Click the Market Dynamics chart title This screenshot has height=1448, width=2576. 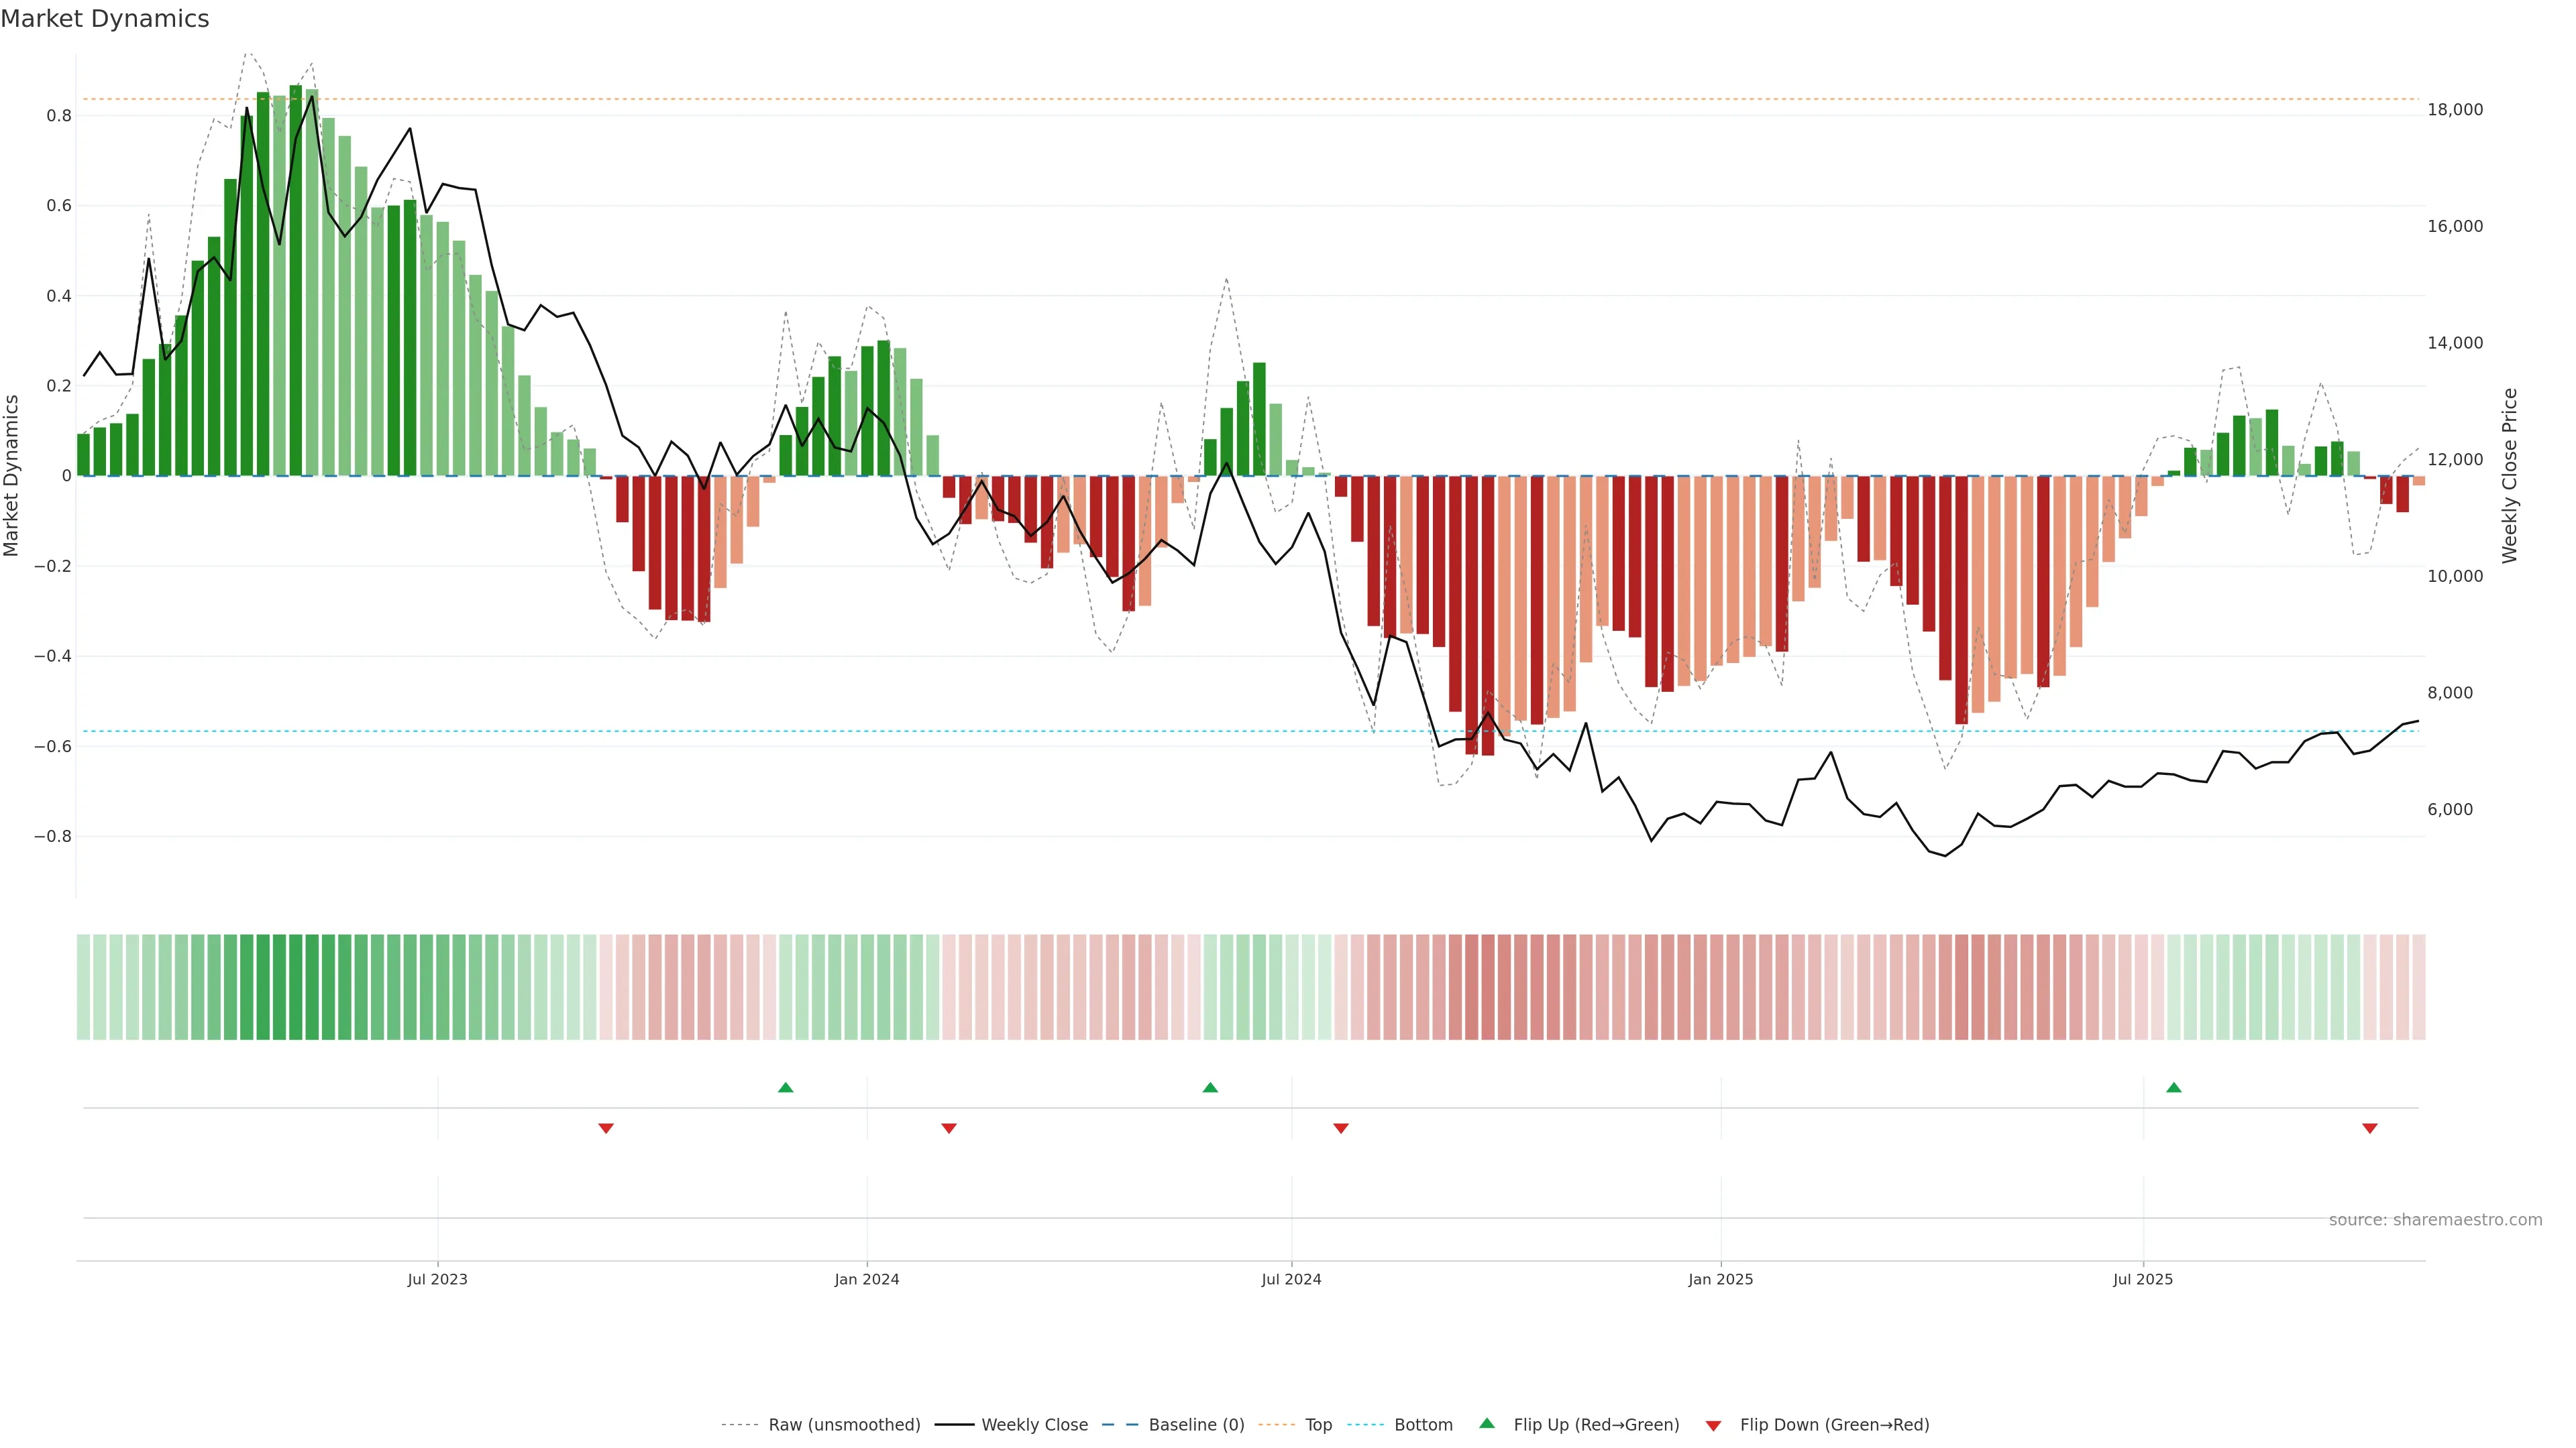click(105, 19)
